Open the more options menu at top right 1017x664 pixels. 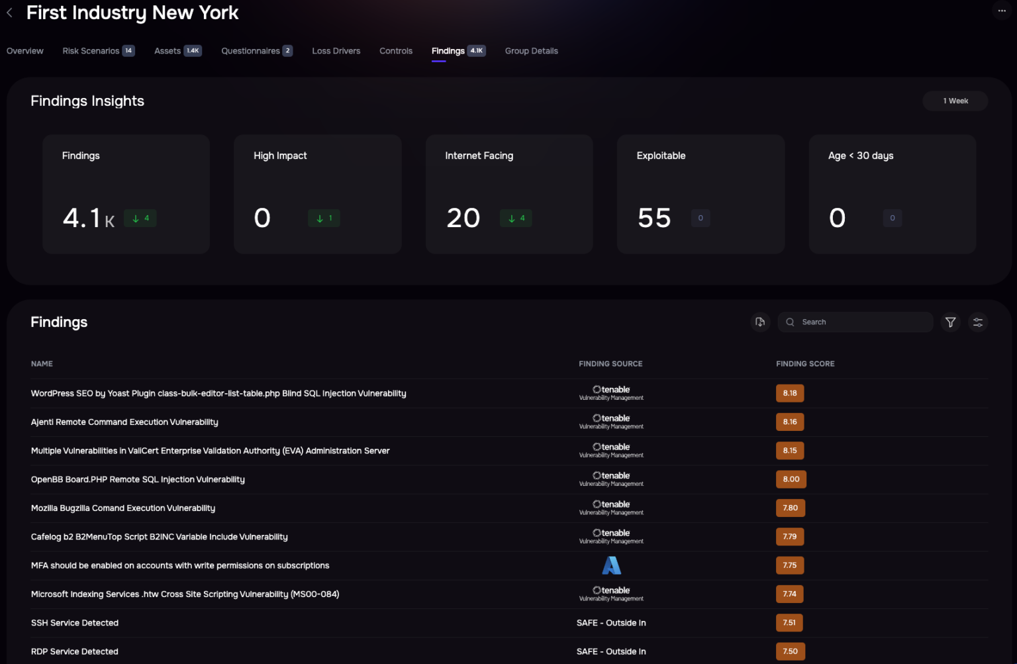coord(1001,11)
